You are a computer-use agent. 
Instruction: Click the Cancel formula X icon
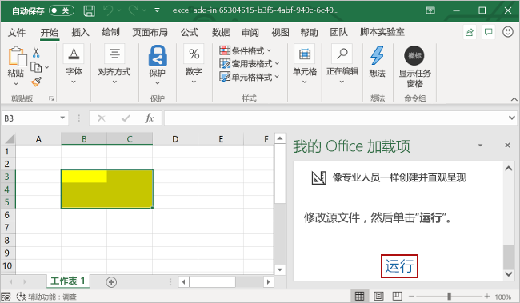tap(102, 118)
